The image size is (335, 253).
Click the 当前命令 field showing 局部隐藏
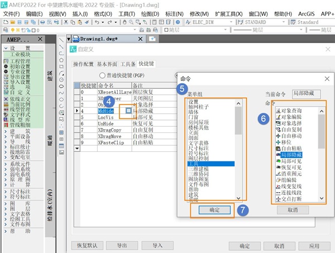[x=307, y=94]
